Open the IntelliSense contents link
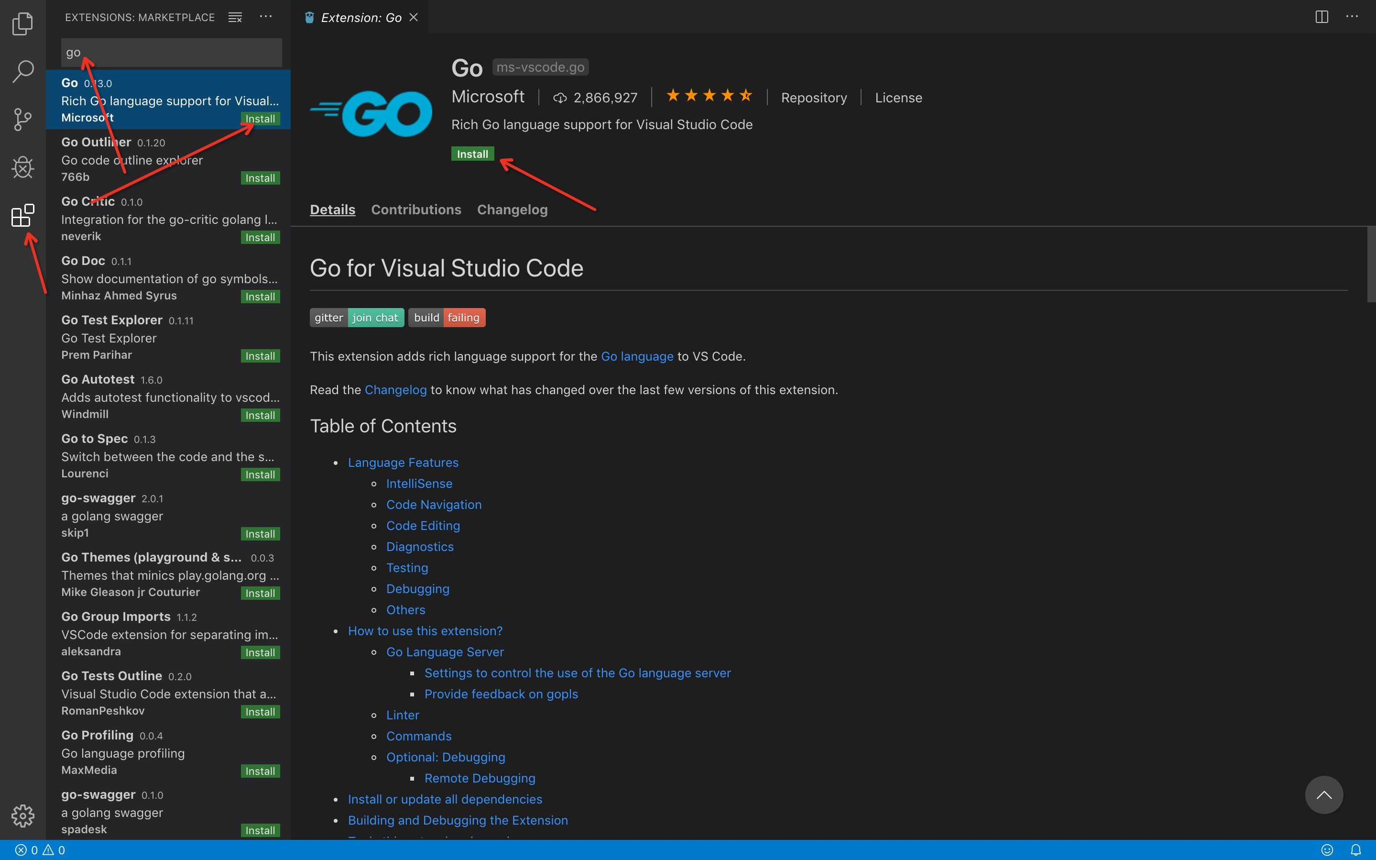This screenshot has height=860, width=1376. pos(419,484)
